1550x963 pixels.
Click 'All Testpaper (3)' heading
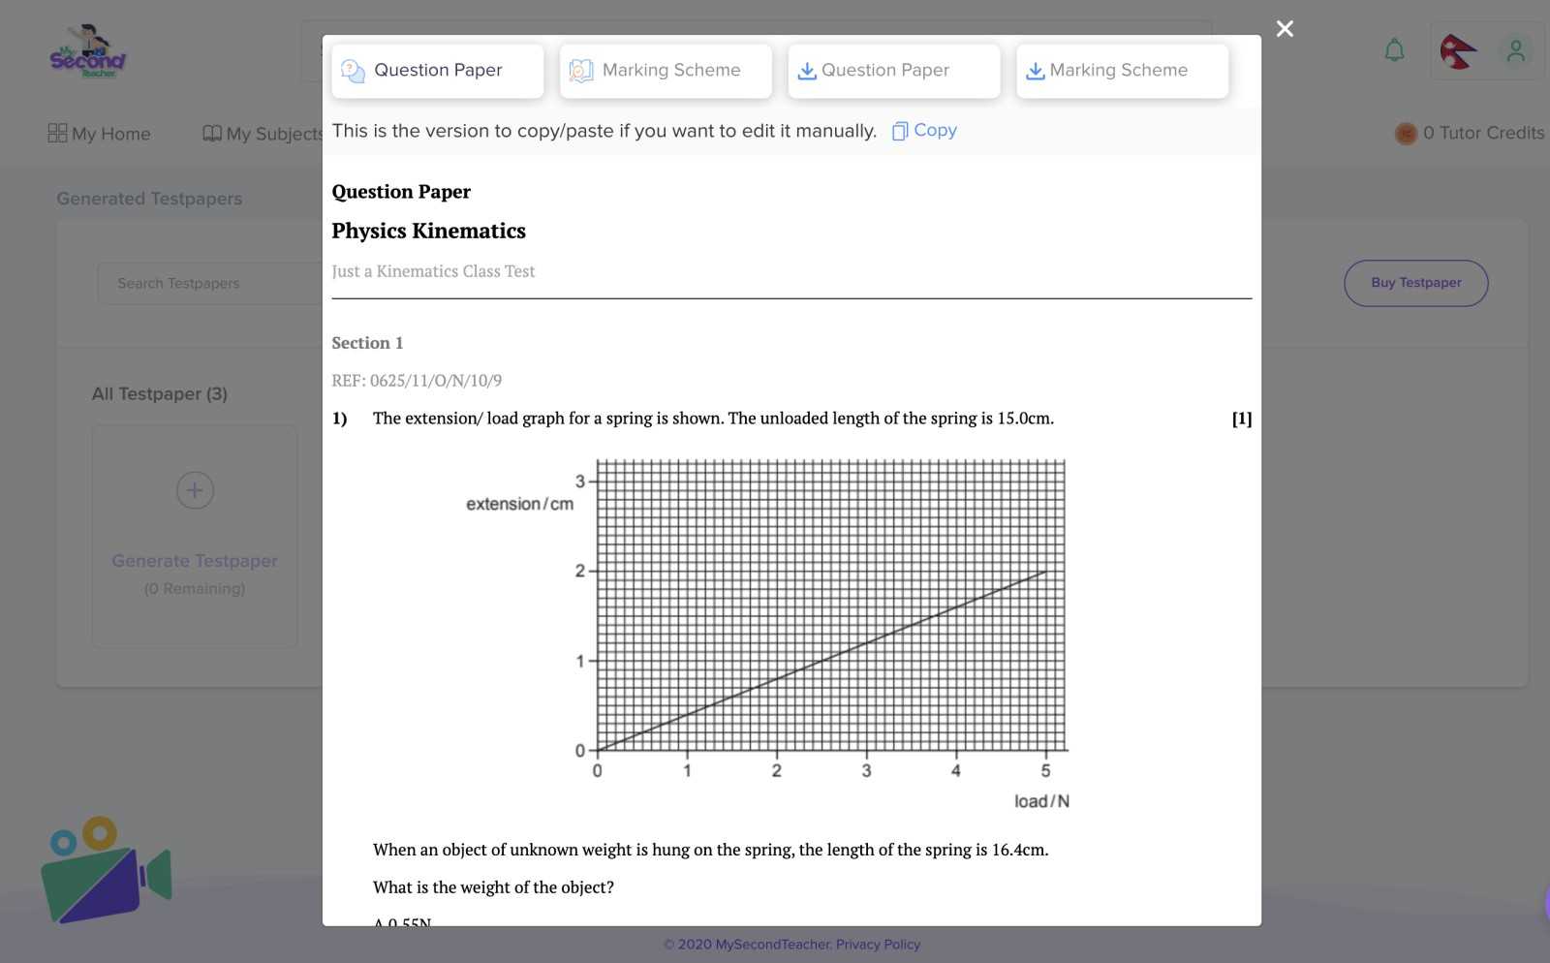point(160,394)
